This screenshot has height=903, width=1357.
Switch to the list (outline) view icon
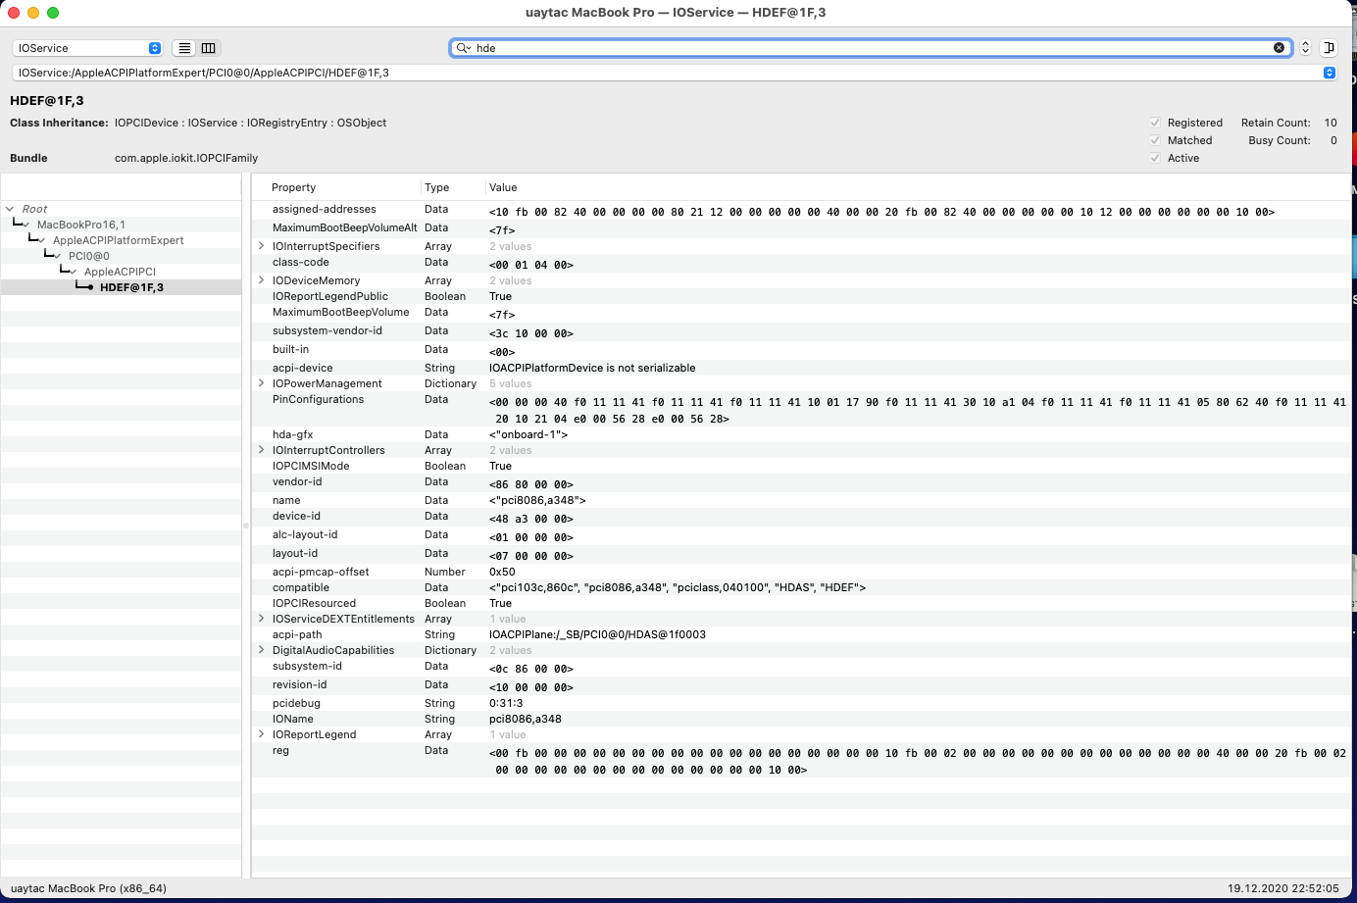point(184,48)
